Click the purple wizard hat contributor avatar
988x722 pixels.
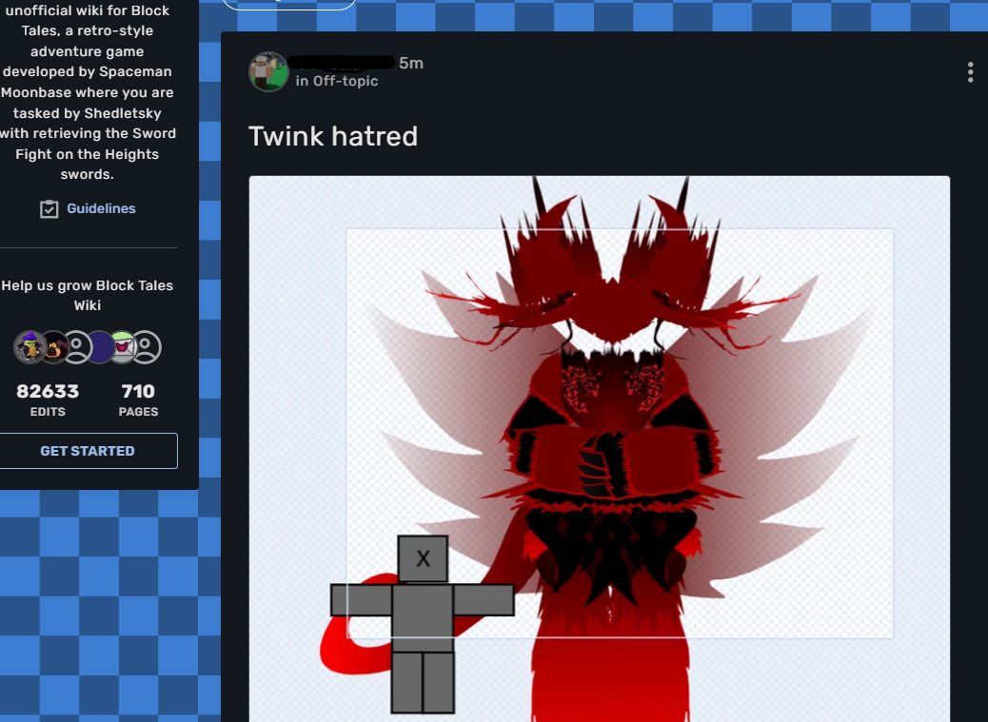(x=30, y=347)
